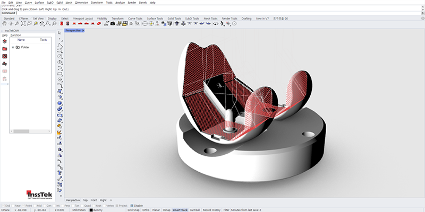Screen dimensions: 425x212
Task: Click the Name column header
Action: coord(21,40)
